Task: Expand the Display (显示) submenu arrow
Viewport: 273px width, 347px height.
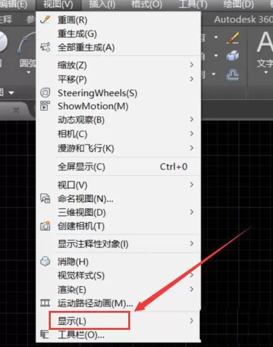Action: [x=192, y=320]
